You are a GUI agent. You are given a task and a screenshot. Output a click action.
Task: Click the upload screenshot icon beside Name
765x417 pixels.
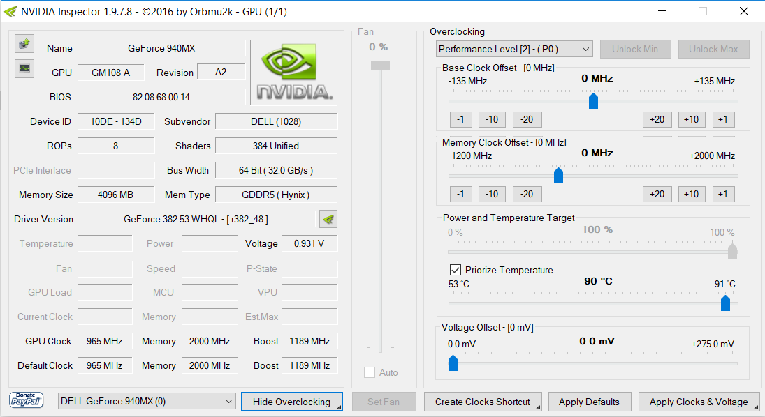24,44
